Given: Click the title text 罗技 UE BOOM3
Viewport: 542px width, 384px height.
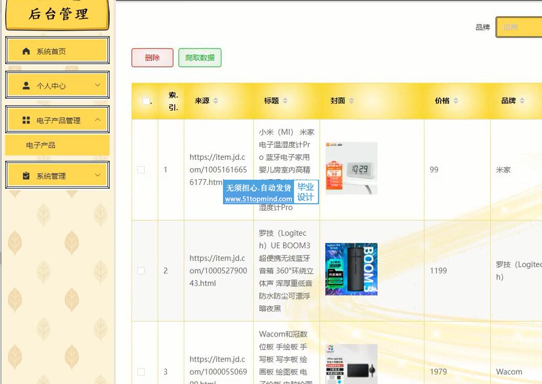Looking at the screenshot, I should pos(287,271).
